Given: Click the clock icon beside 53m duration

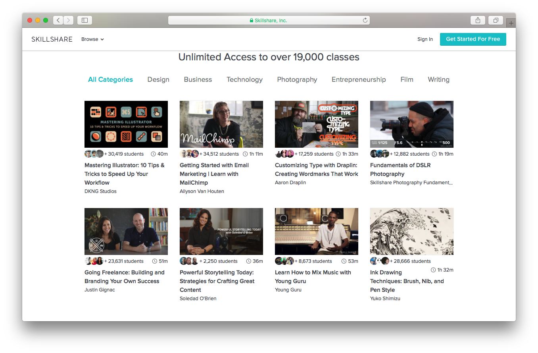Looking at the screenshot, I should coord(344,261).
